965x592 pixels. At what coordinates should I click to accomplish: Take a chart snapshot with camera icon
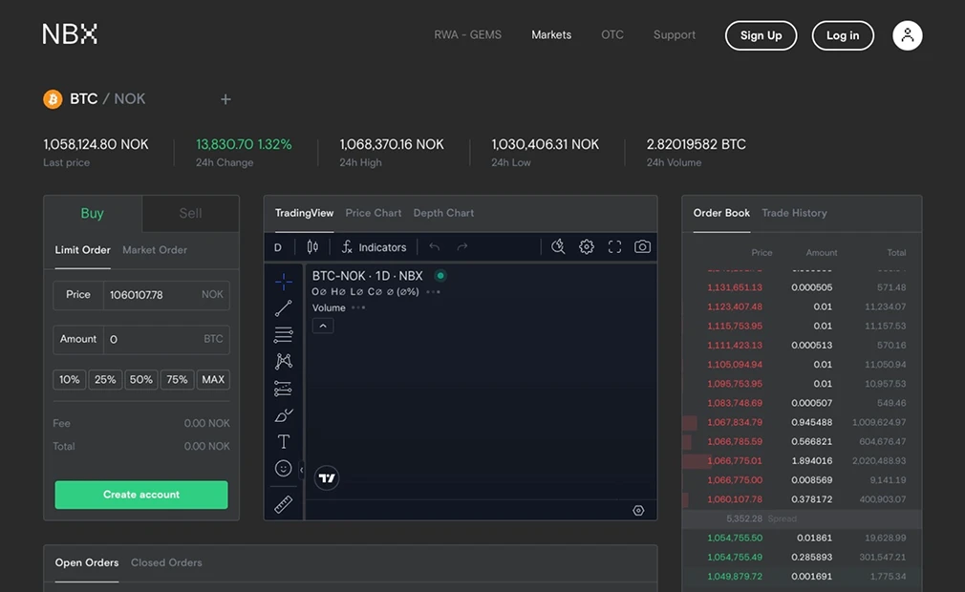[642, 246]
